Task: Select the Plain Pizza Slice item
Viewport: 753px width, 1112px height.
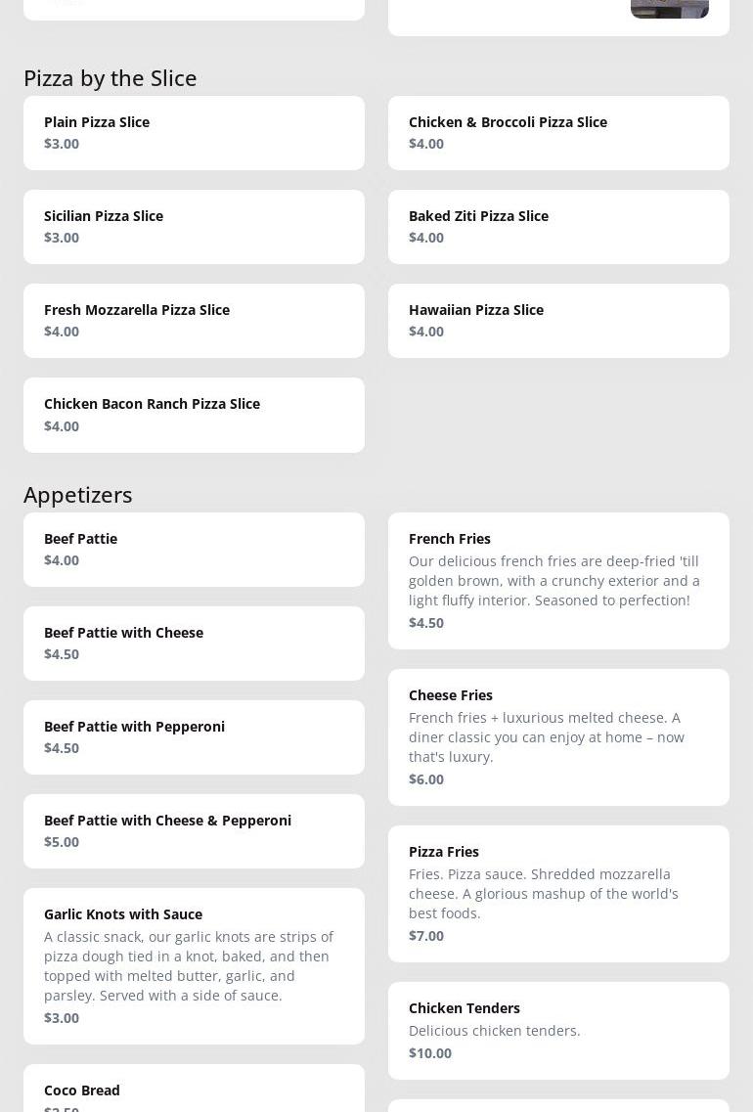Action: pos(194,133)
